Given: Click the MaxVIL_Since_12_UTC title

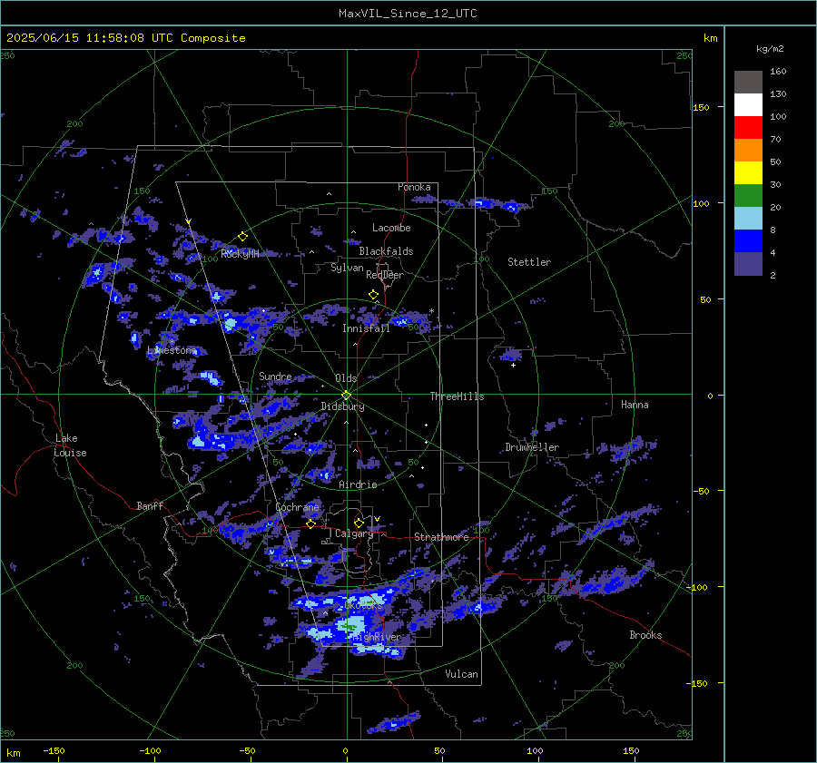Looking at the screenshot, I should (408, 14).
